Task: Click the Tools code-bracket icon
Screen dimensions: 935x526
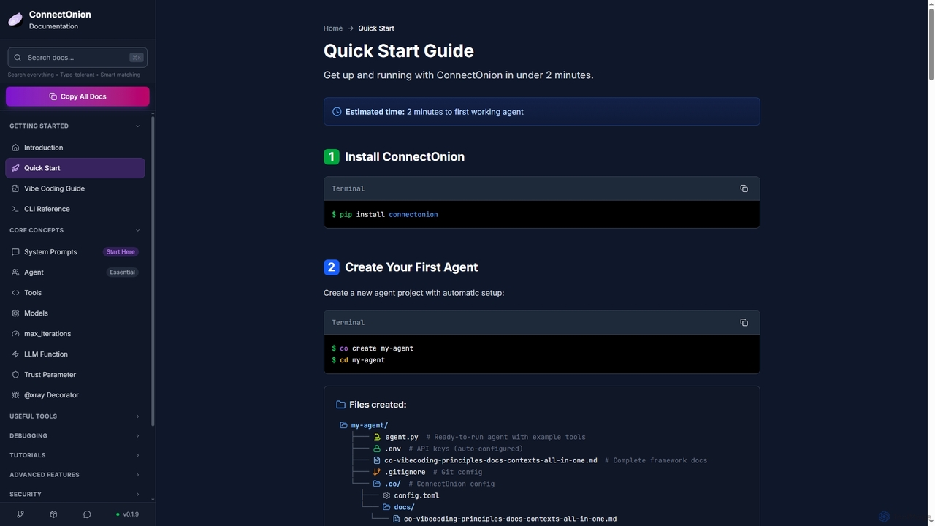Action: pyautogui.click(x=15, y=293)
